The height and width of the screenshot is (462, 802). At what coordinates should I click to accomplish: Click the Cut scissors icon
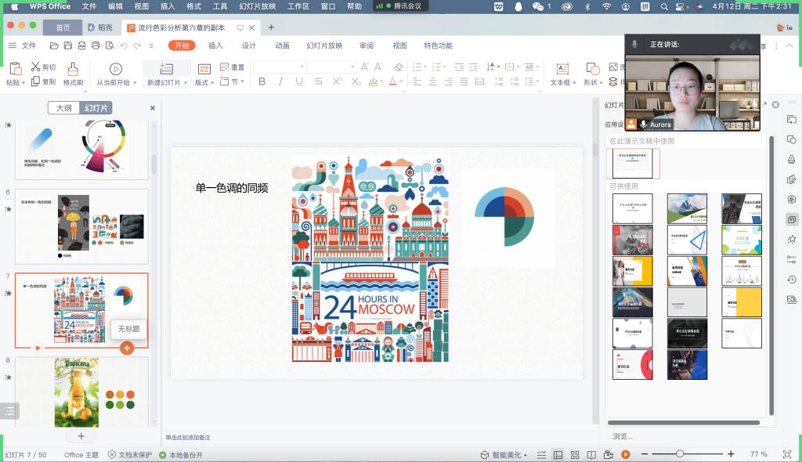[x=35, y=67]
